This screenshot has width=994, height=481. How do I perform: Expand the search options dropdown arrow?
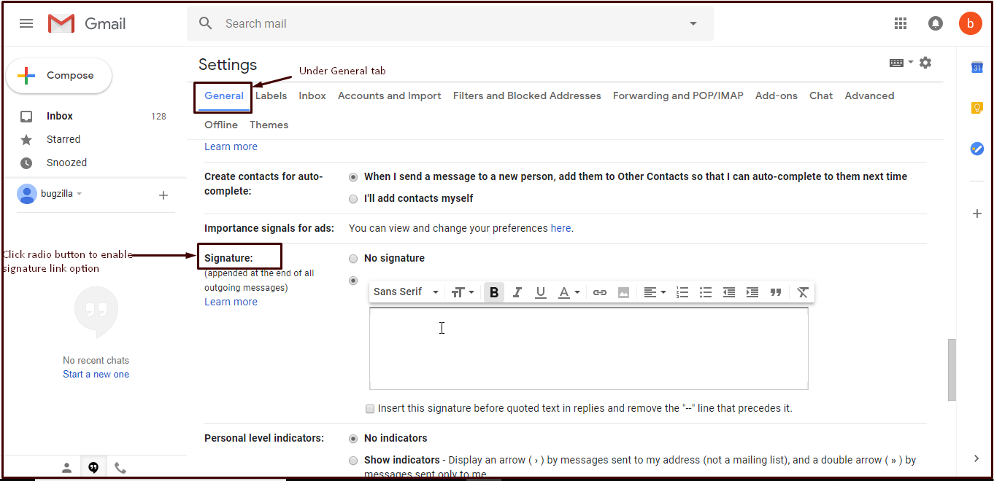(x=693, y=23)
